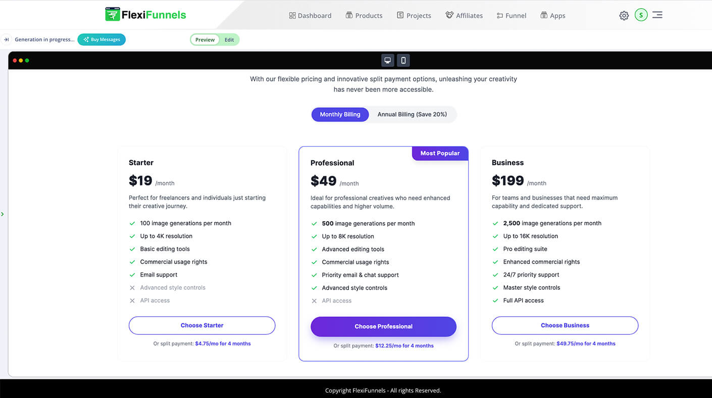
Task: Switch to mobile preview icon
Action: click(403, 60)
